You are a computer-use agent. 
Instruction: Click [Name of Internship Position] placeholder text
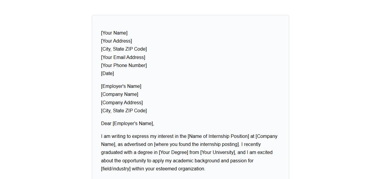coord(218,136)
